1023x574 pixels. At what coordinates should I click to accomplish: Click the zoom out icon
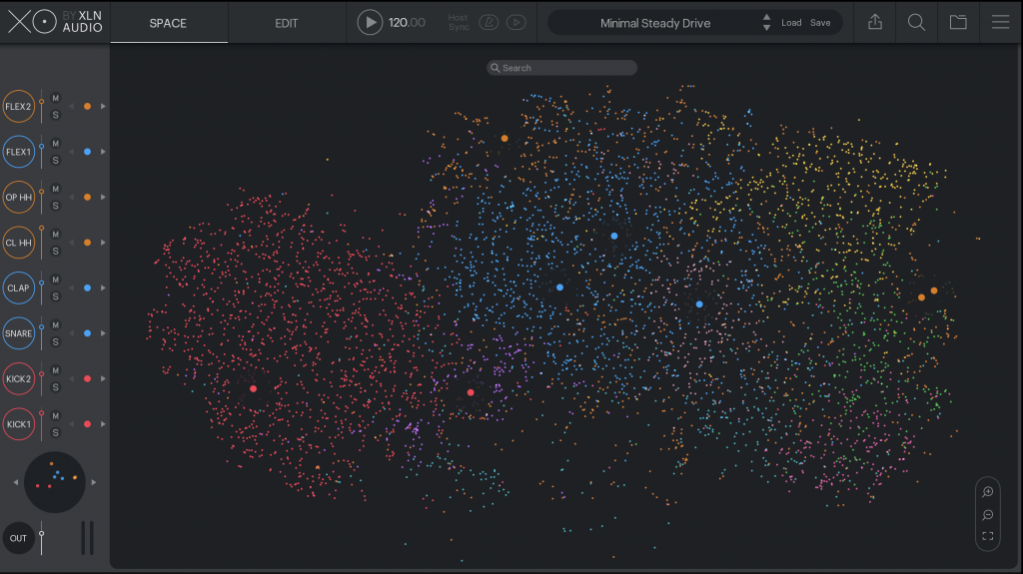click(x=988, y=515)
